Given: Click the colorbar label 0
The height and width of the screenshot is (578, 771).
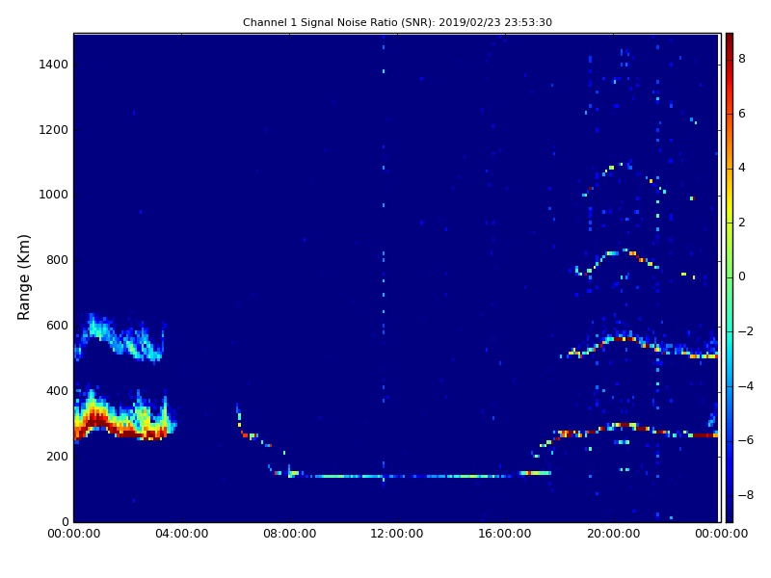Looking at the screenshot, I should (742, 276).
